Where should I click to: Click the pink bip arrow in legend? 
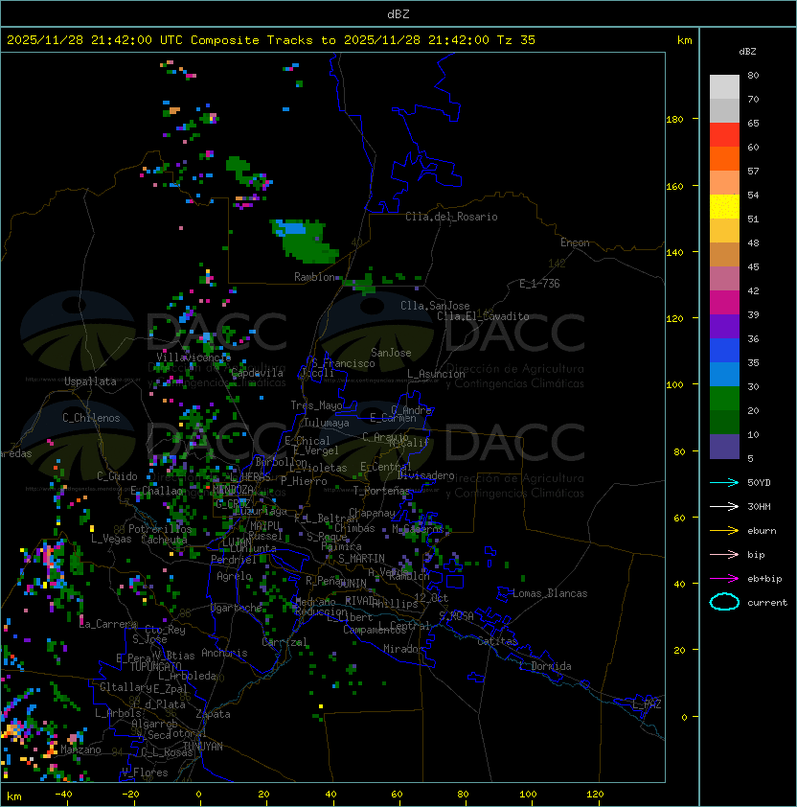pos(724,554)
